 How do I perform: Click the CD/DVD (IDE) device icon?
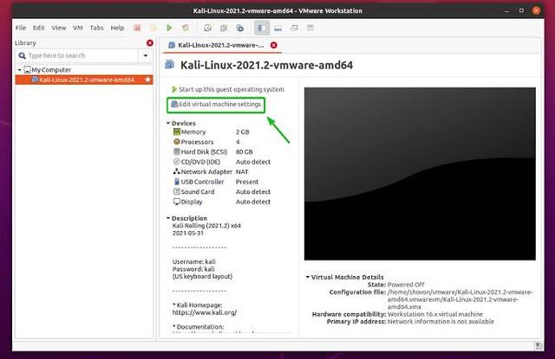pos(177,162)
